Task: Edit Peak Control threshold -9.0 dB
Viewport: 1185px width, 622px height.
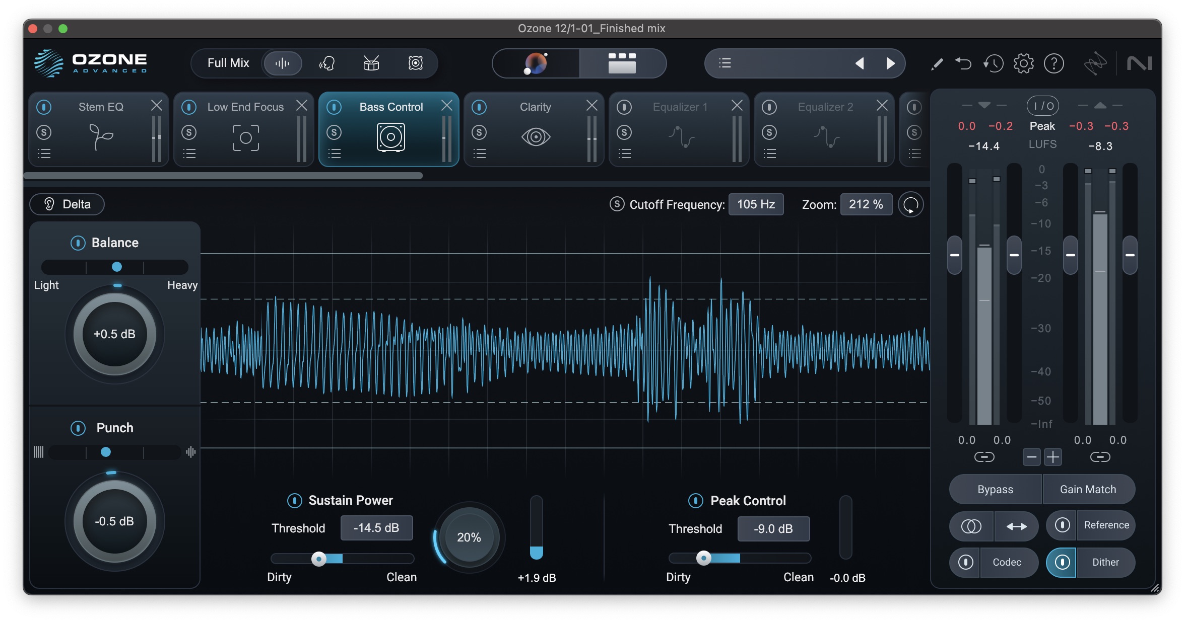Action: coord(773,529)
